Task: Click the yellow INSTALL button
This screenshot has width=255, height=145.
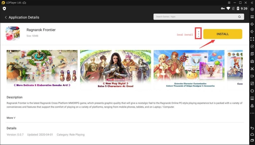Action: [222, 34]
